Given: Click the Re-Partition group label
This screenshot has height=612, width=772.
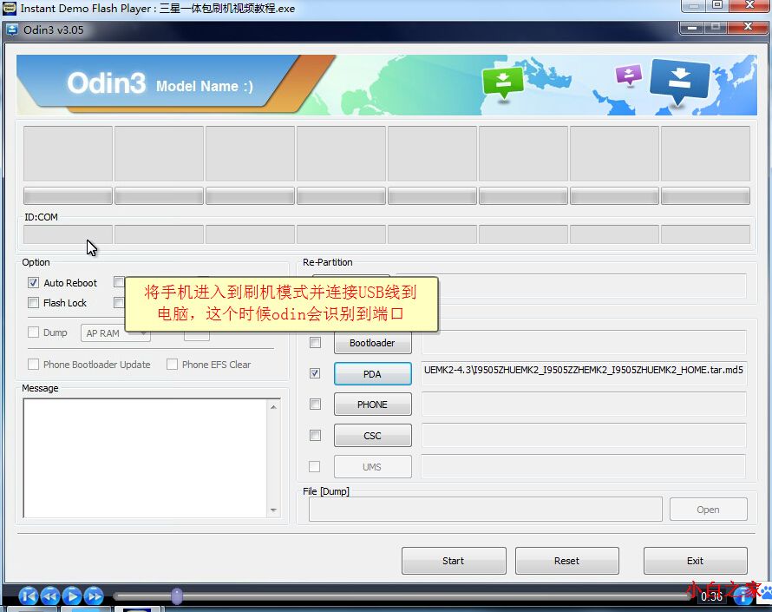Looking at the screenshot, I should (x=328, y=262).
